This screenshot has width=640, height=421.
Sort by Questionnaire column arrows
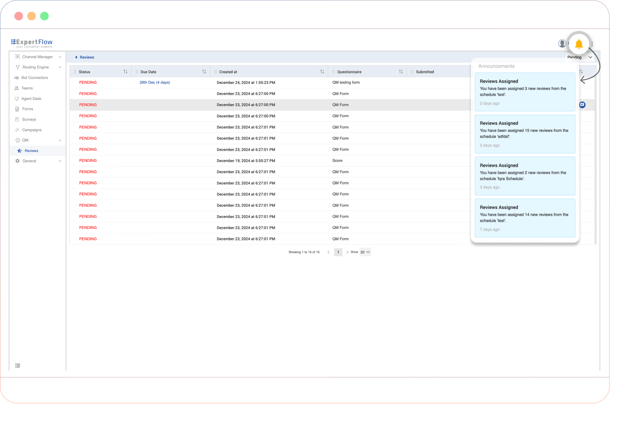coord(401,72)
